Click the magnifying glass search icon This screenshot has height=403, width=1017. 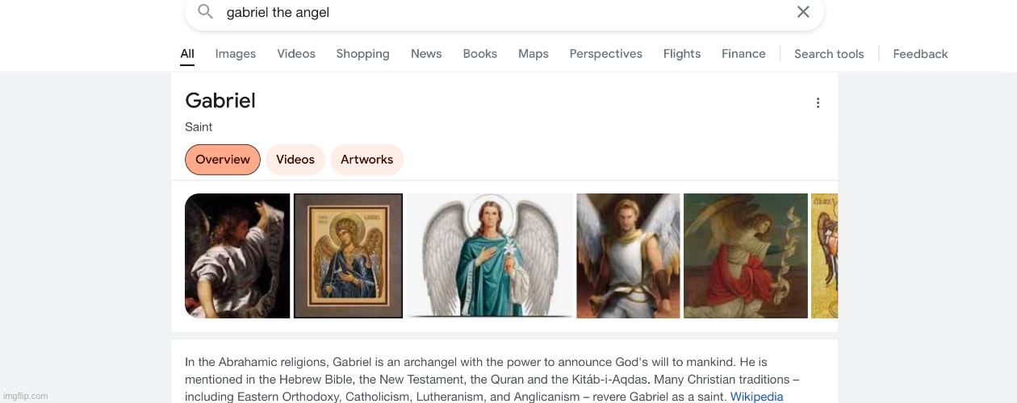(206, 12)
